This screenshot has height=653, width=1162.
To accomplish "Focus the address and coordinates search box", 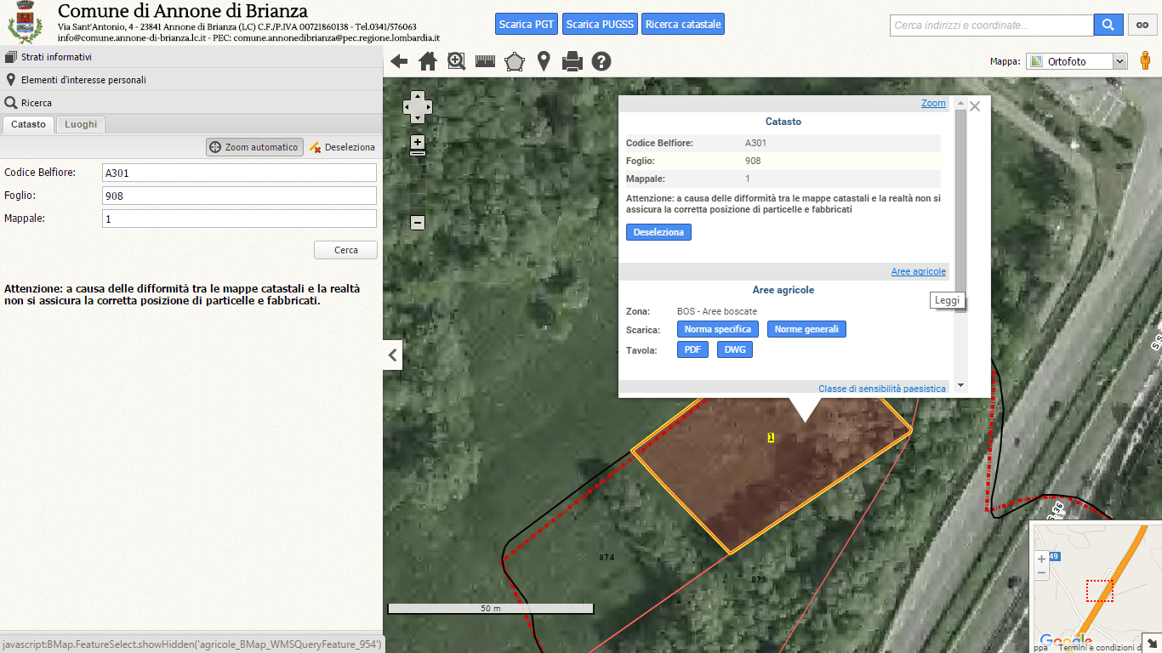I will pyautogui.click(x=992, y=26).
